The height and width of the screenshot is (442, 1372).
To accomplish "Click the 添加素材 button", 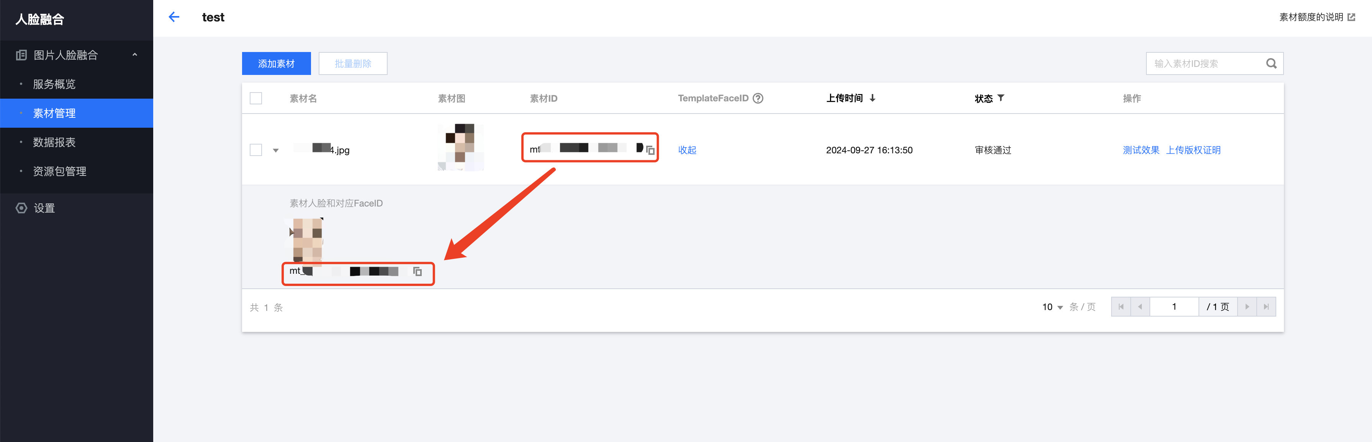I will [x=276, y=64].
